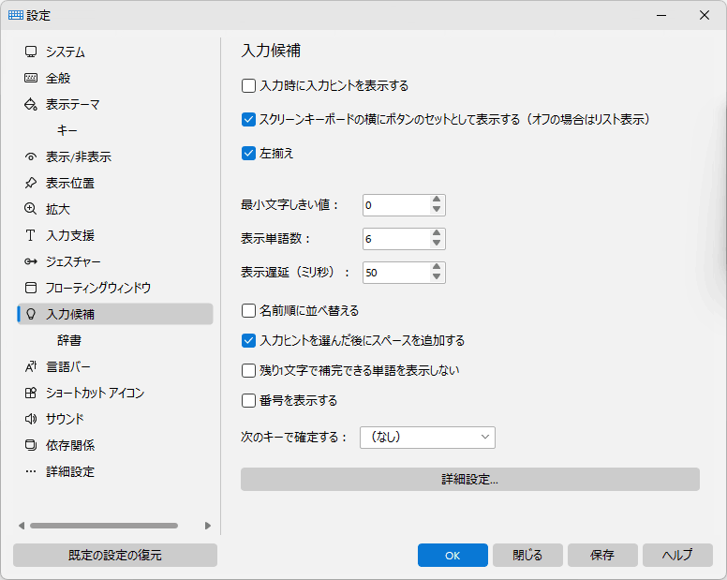Click the 最小文字しきい値 input field
This screenshot has height=580, width=727.
(x=396, y=205)
